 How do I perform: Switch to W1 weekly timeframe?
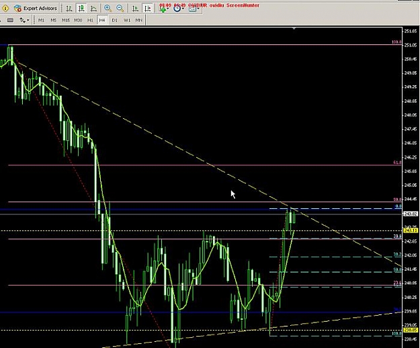point(127,20)
